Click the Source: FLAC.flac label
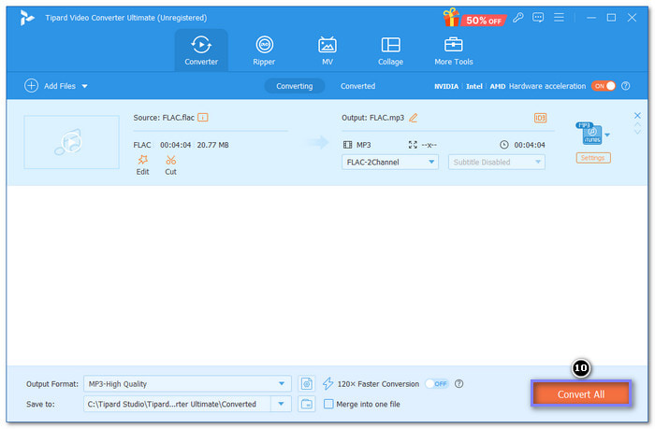This screenshot has height=429, width=655. [164, 118]
